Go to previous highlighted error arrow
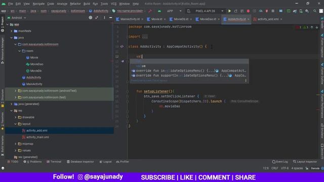This screenshot has width=324, height=182. coord(312,27)
